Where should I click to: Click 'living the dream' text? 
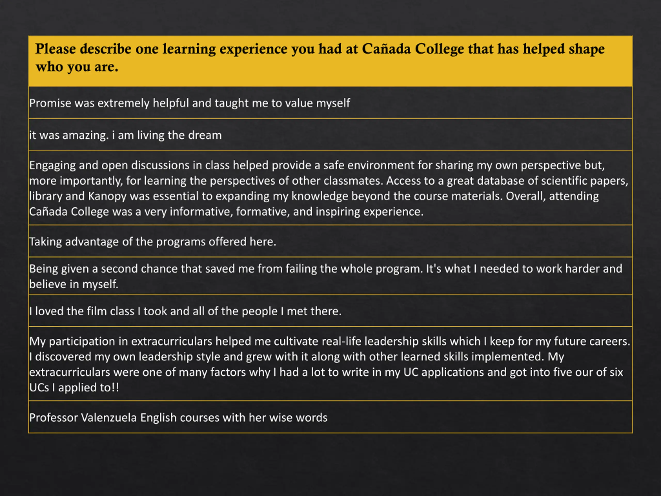[179, 135]
